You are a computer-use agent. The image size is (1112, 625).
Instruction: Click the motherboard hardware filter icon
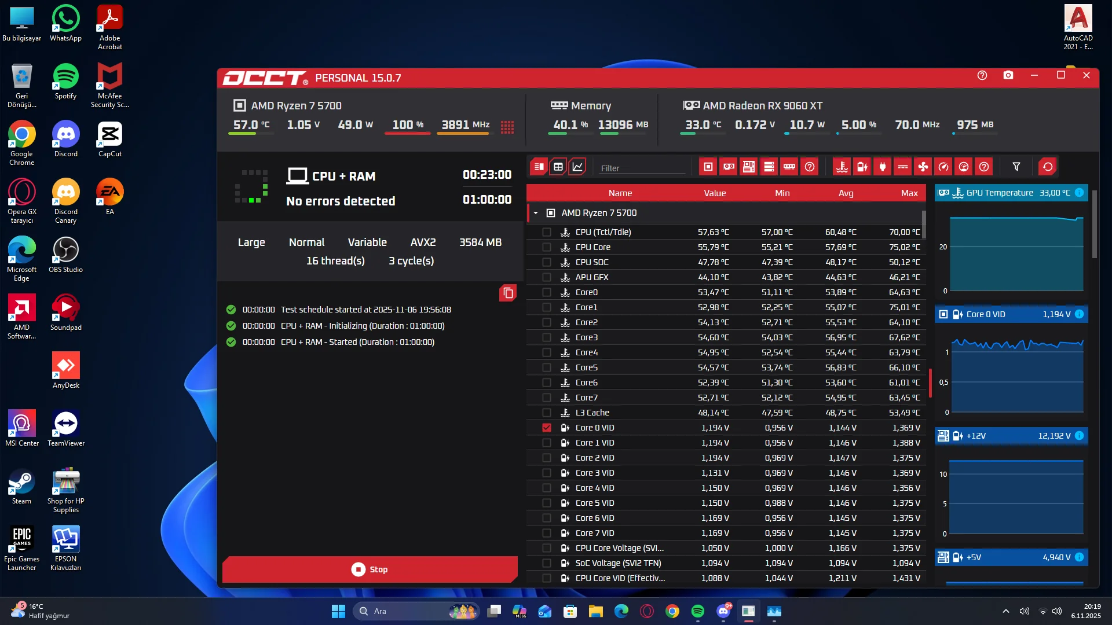[749, 167]
